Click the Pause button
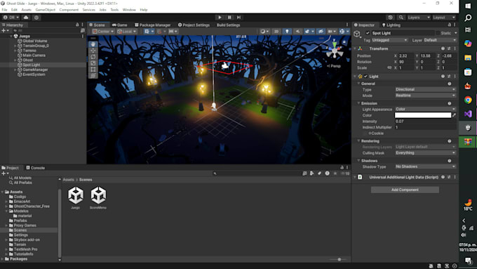This screenshot has height=269, width=477. click(x=229, y=18)
